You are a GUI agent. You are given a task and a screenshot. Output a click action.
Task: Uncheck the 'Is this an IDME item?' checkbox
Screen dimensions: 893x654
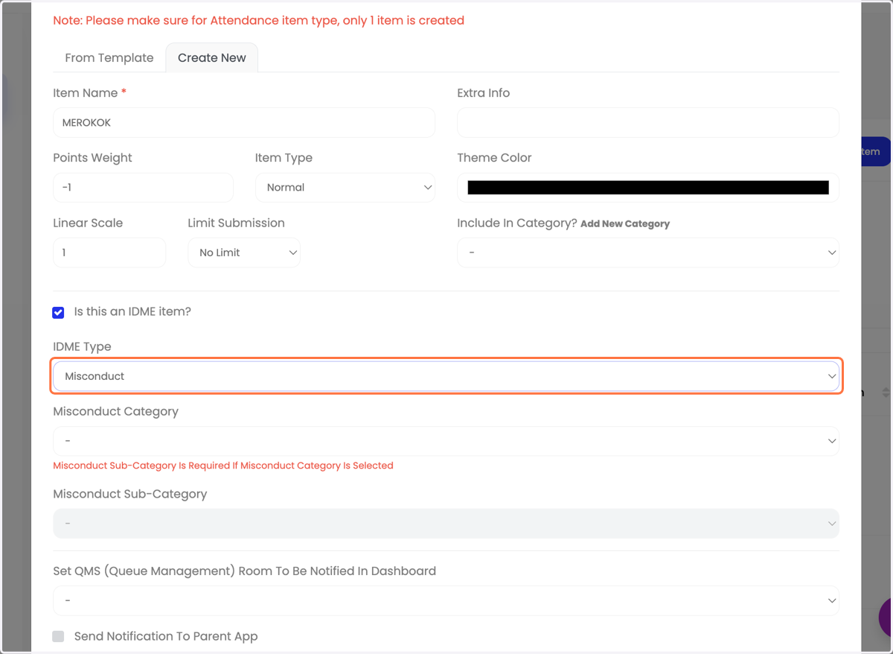(x=58, y=312)
